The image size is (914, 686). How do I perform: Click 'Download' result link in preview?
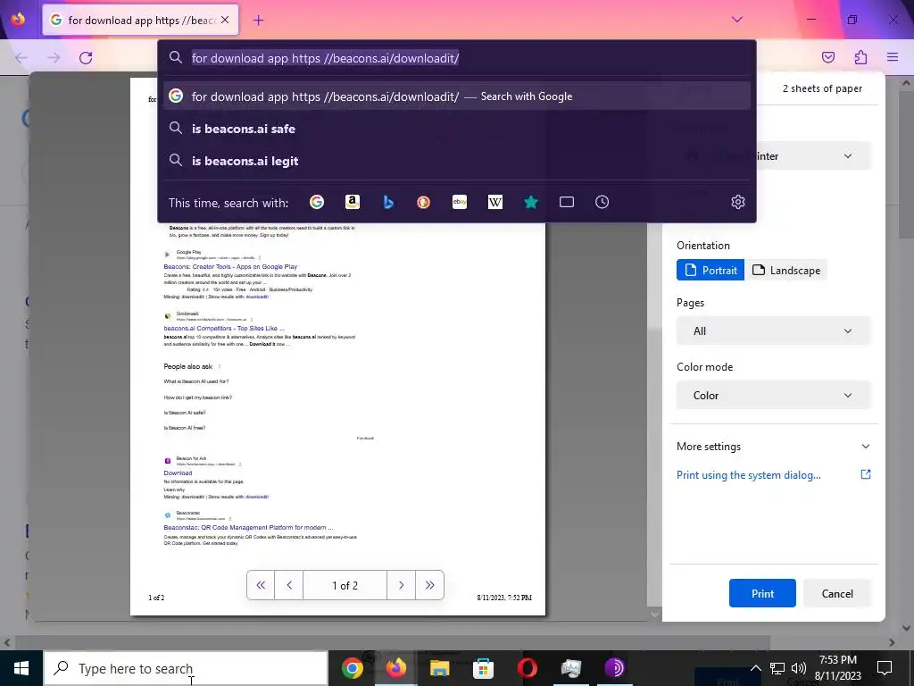pos(178,473)
